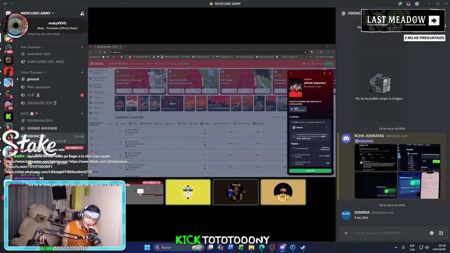Click the green leaf icon in title bar
This screenshot has height=253, width=450.
click(400, 4)
